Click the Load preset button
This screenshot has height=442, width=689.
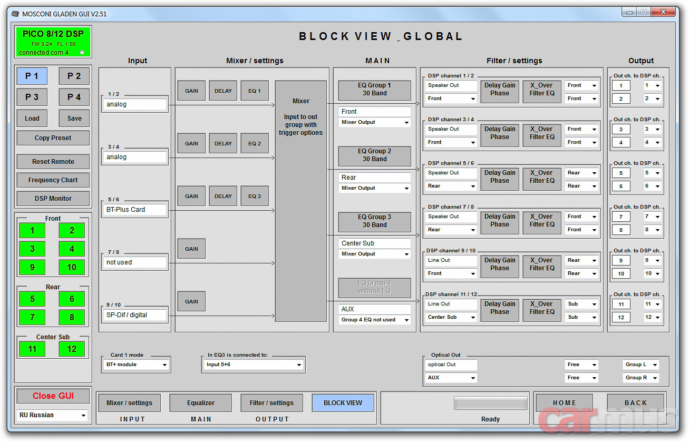(32, 119)
